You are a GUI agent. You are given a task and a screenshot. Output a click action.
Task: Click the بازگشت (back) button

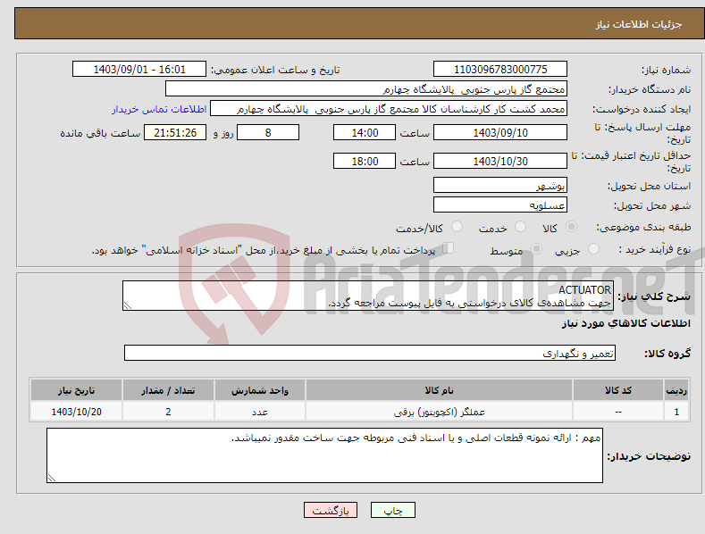[331, 510]
